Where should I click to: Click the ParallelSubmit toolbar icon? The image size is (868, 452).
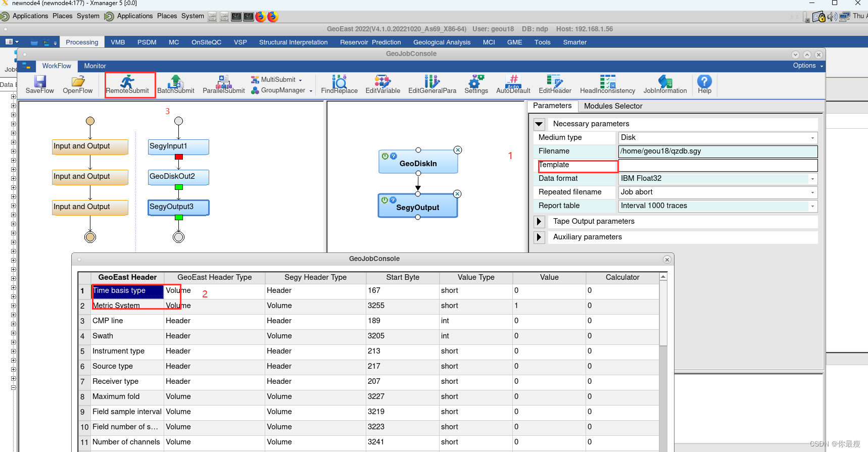[x=224, y=81]
